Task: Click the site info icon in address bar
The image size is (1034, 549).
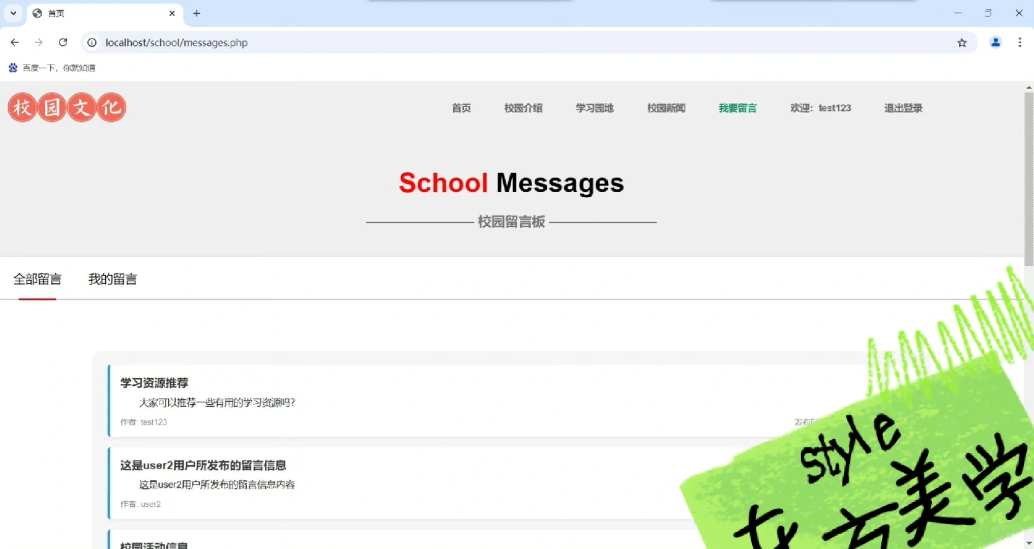Action: click(92, 43)
